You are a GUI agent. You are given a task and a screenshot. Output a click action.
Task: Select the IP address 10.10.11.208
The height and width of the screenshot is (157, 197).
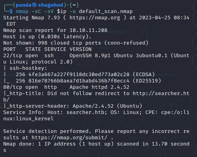(88, 30)
